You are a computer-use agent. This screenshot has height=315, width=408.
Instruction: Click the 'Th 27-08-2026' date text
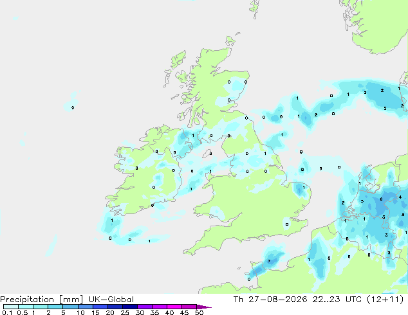tap(270, 300)
